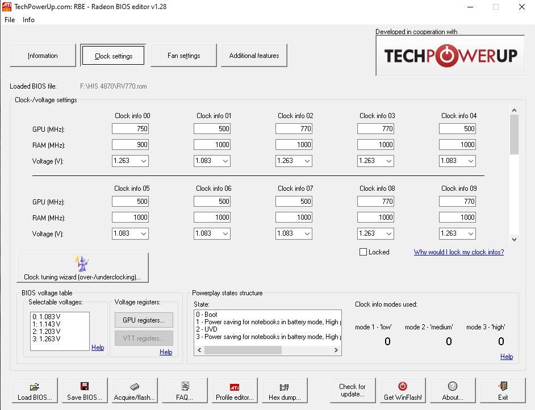Image resolution: width=535 pixels, height=410 pixels.
Task: Open 'Why would I lock my clock infos?' link
Action: (x=458, y=252)
